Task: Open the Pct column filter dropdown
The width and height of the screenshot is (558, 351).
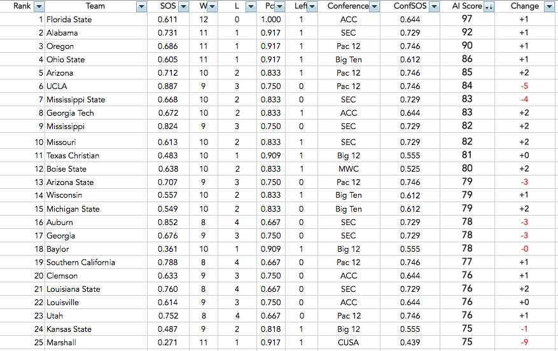Action: pos(280,6)
